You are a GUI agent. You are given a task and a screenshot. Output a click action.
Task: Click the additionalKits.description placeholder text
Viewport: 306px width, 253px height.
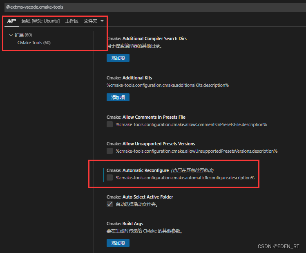[x=168, y=85]
